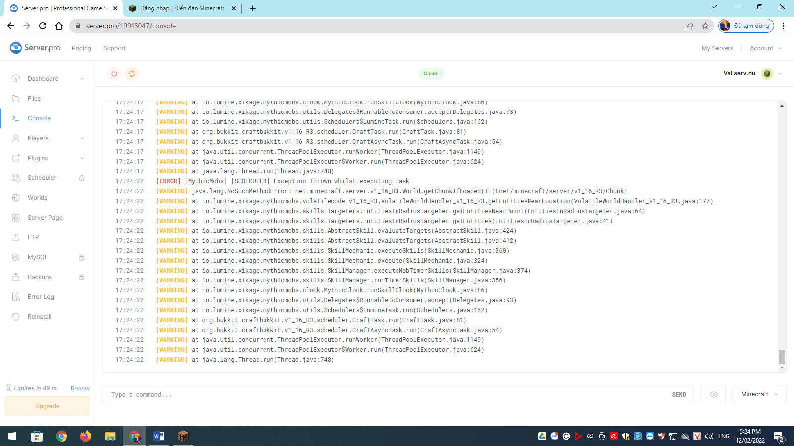Open the locked MySQL section

tap(38, 257)
